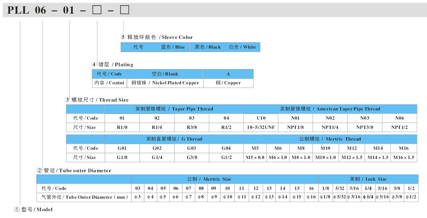Select "铜镀镍 / Nickel Plated Copper" cell
Screen dimensions: 427x218
165,83
